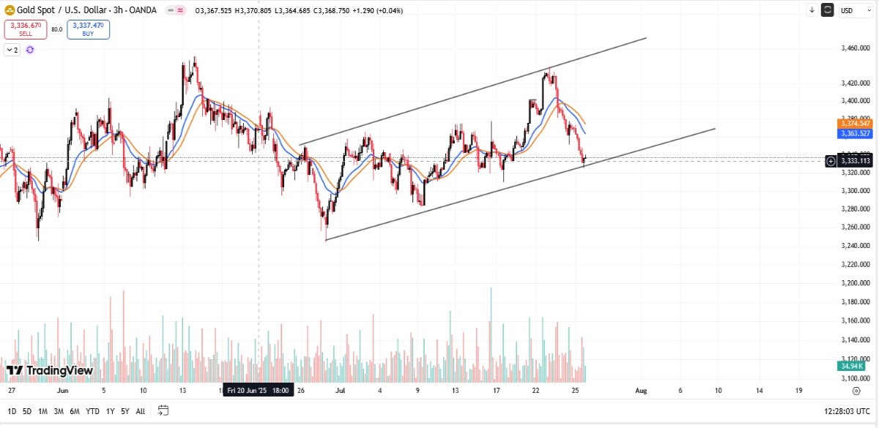Select the 1D time range
879x428 pixels.
pyautogui.click(x=12, y=411)
